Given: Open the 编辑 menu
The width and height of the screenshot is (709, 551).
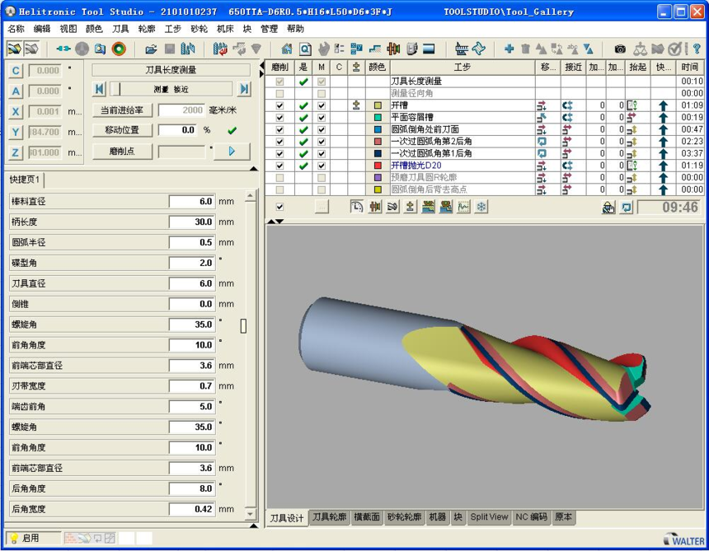Looking at the screenshot, I should 42,29.
